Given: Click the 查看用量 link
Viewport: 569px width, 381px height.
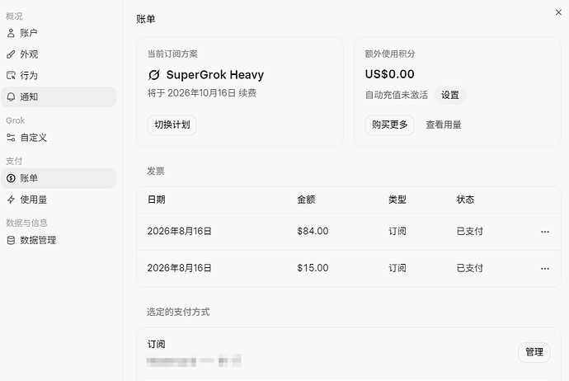Looking at the screenshot, I should (444, 125).
